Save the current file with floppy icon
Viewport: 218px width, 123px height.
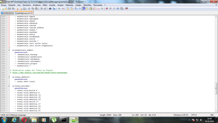[x=9, y=9]
